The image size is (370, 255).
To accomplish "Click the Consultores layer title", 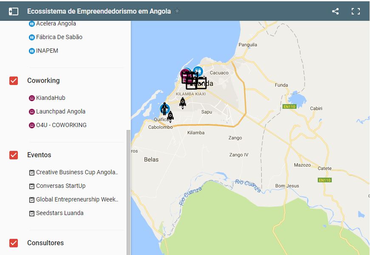I will point(45,243).
